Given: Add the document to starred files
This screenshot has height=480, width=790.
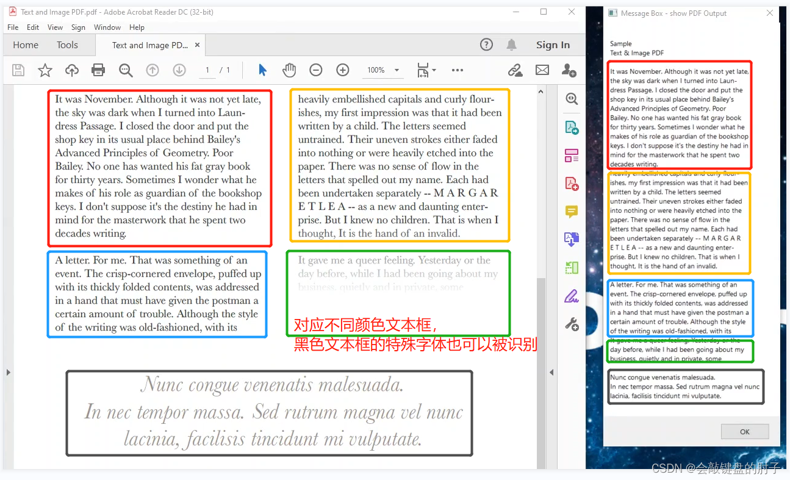Looking at the screenshot, I should [x=45, y=70].
